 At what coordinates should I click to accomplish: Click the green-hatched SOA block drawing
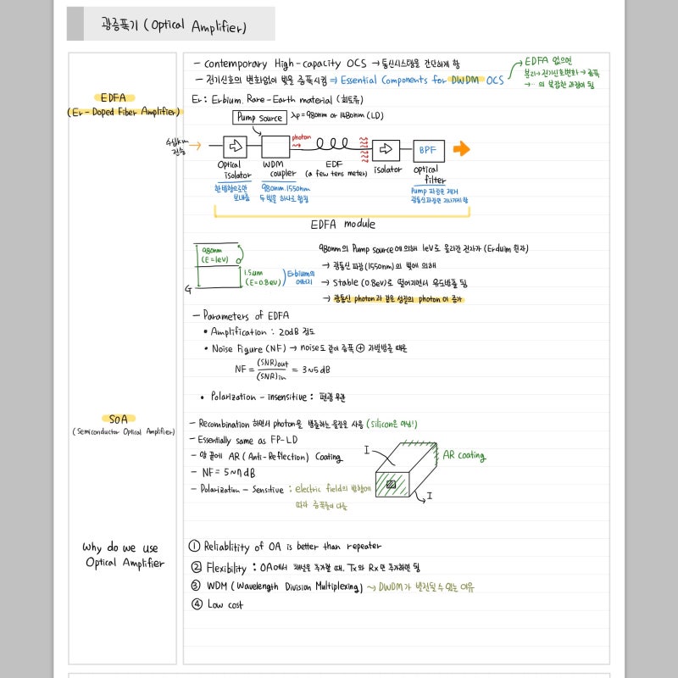(406, 470)
